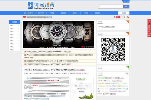Open the watch Special Event banner image

[x=58, y=34]
